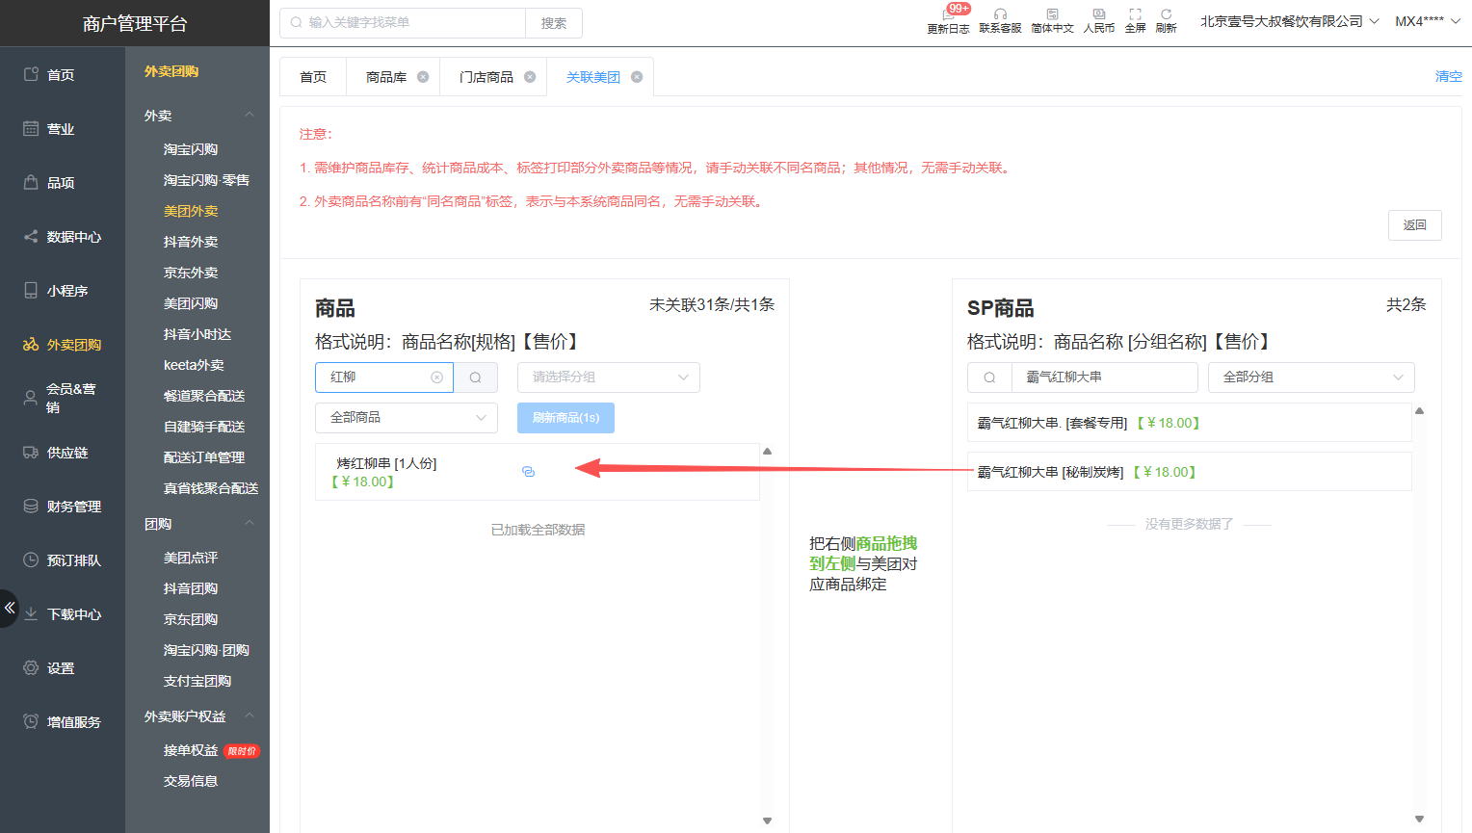Switch to 门店商品 tab

486,77
